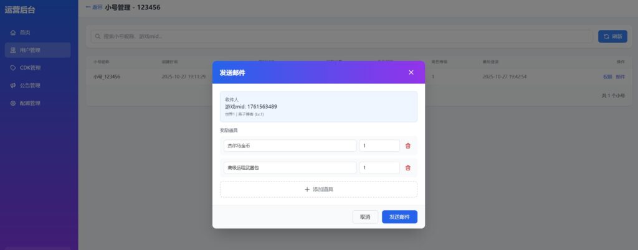This screenshot has height=250, width=638.
Task: Click the tag icon beside CDK管理
Action: 13,68
